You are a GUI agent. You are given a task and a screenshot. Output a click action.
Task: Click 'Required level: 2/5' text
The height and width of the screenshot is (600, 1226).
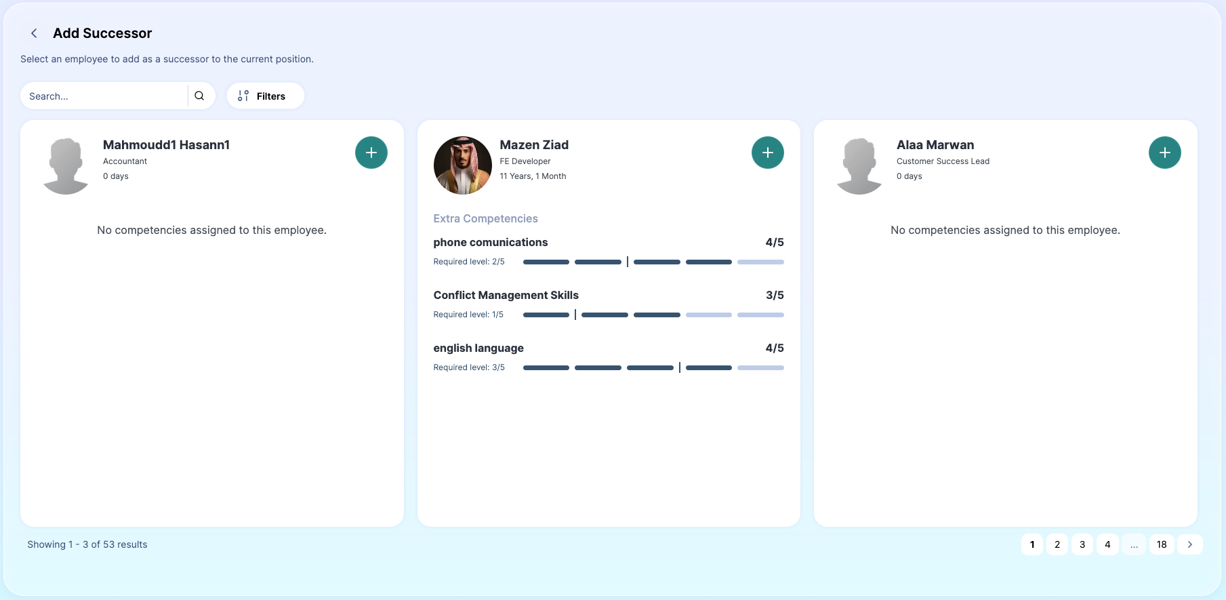[x=469, y=262]
